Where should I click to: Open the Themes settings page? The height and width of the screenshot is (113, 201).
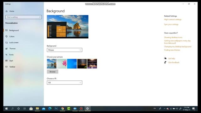[12, 49]
